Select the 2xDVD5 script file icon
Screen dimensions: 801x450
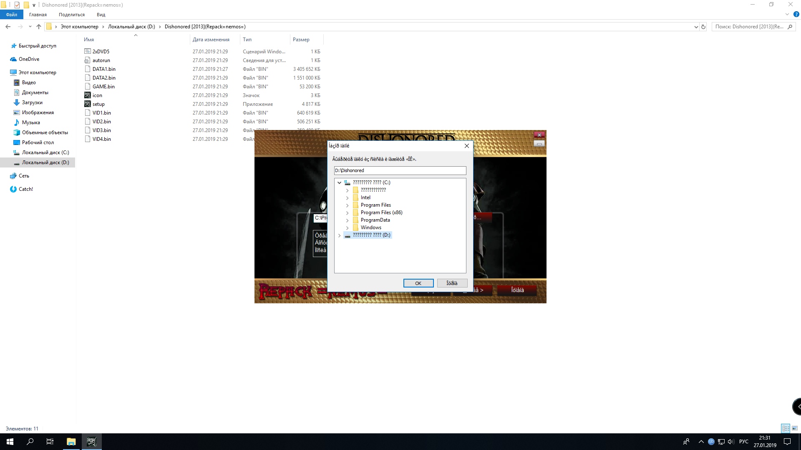(x=88, y=52)
